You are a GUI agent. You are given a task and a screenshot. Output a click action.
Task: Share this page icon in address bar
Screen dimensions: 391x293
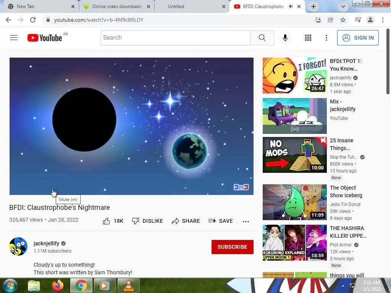(x=330, y=20)
